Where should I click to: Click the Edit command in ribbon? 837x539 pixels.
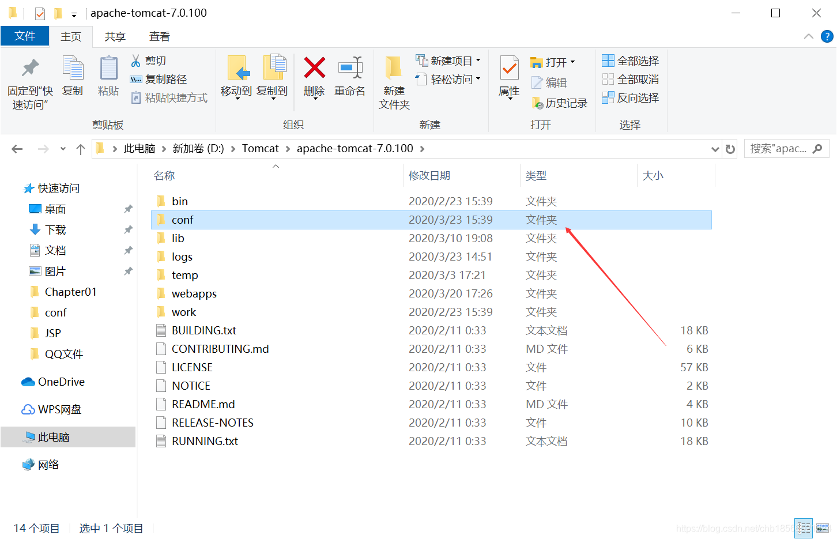(x=549, y=82)
